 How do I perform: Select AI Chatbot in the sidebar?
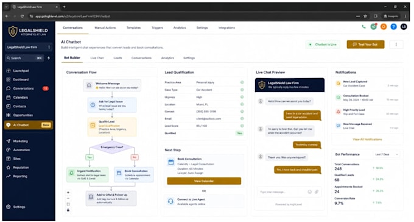tap(29, 125)
